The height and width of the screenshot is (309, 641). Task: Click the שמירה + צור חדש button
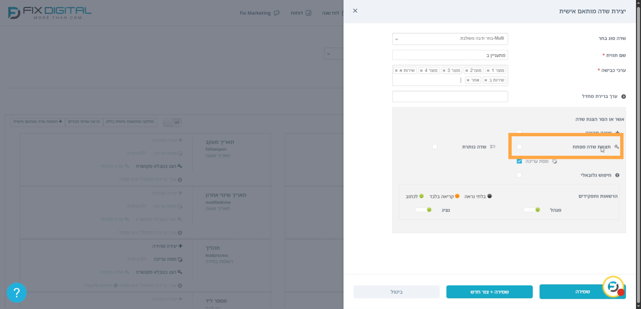[489, 292]
